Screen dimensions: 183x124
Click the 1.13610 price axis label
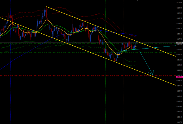click(x=179, y=96)
